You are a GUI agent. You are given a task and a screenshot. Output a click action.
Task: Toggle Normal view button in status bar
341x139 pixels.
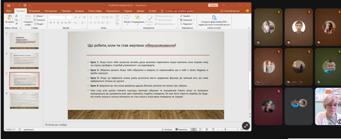tap(194, 129)
